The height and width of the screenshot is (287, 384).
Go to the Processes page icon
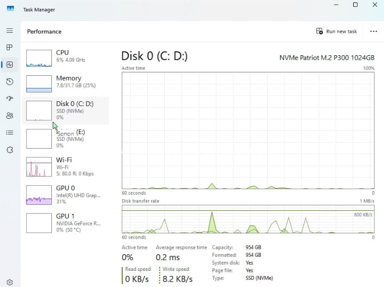[x=9, y=47]
